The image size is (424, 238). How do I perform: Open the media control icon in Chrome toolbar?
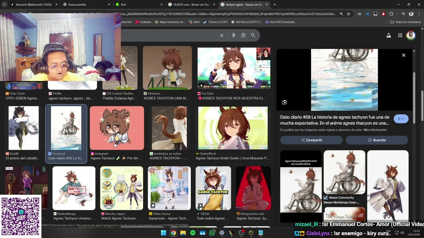pyautogui.click(x=403, y=14)
